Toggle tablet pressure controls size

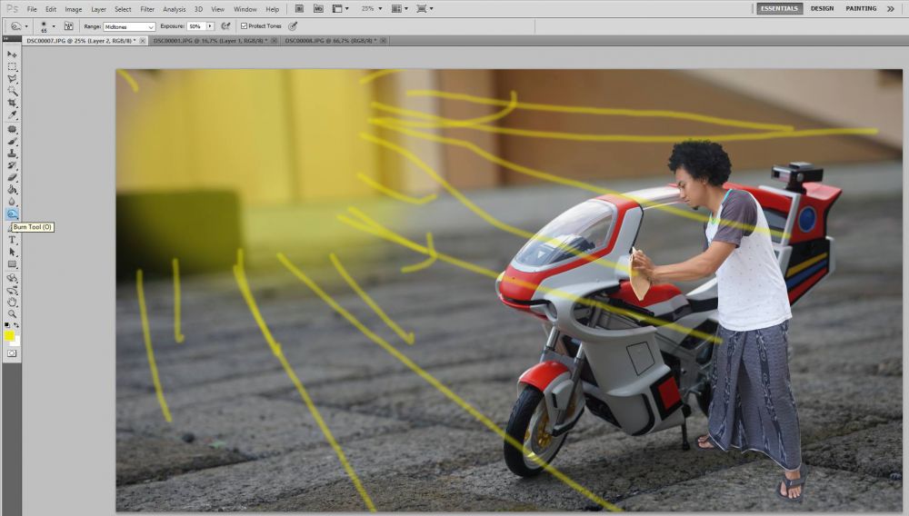click(x=293, y=26)
